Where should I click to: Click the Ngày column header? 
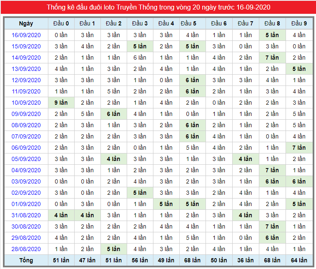(x=26, y=23)
